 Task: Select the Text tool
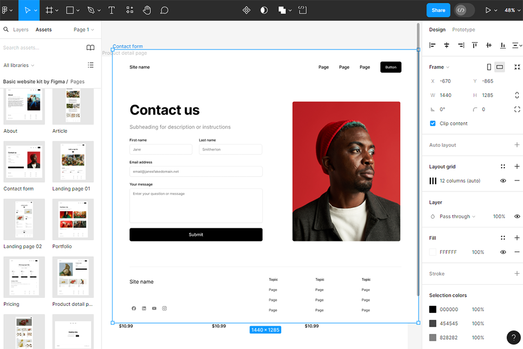click(x=111, y=10)
